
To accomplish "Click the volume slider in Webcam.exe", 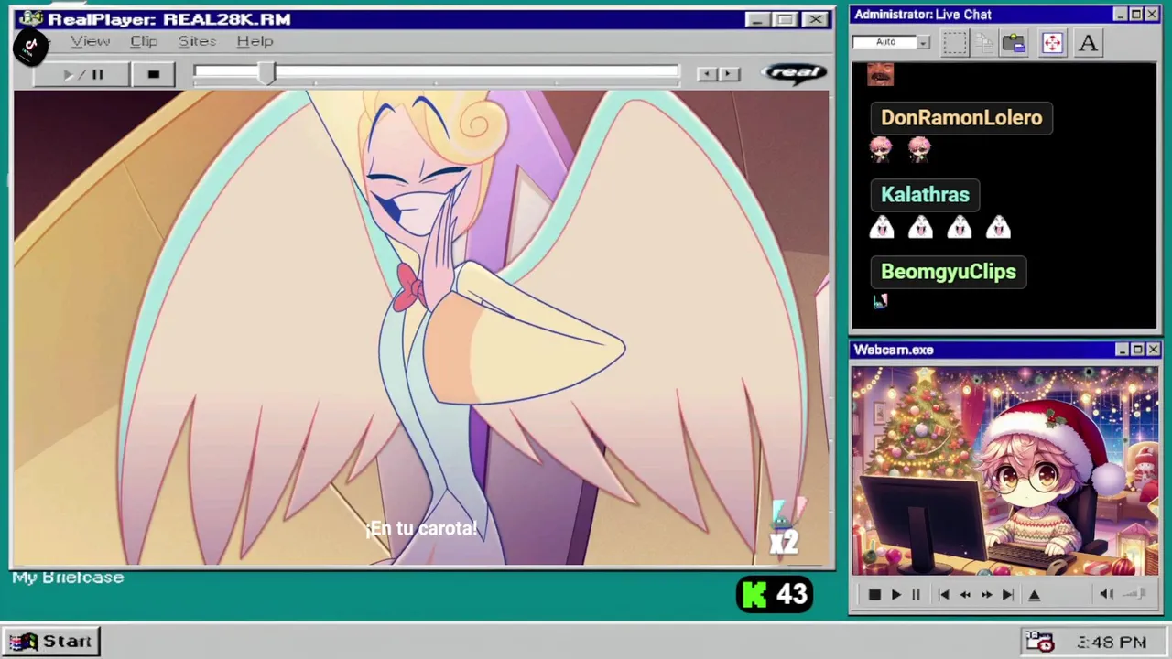I will pos(1135,594).
